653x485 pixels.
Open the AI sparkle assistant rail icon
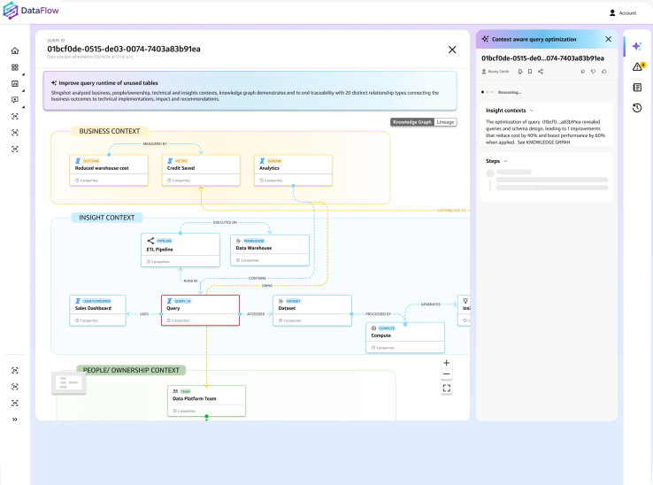(x=637, y=46)
